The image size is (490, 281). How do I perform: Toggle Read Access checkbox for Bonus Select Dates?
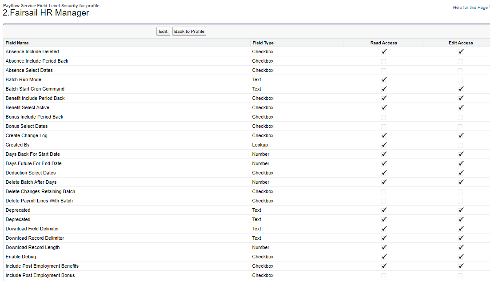point(383,127)
